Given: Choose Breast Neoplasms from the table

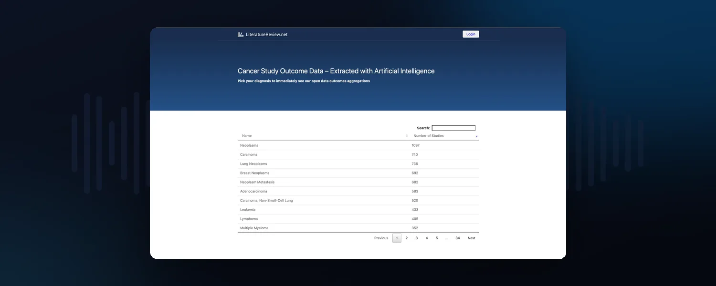Looking at the screenshot, I should tap(358, 173).
